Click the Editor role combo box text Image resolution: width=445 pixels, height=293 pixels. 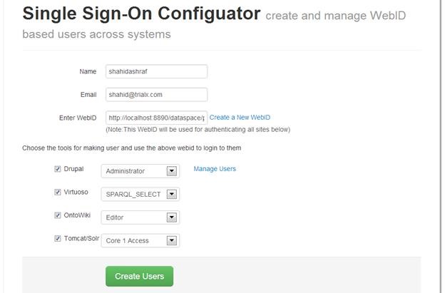click(x=115, y=217)
